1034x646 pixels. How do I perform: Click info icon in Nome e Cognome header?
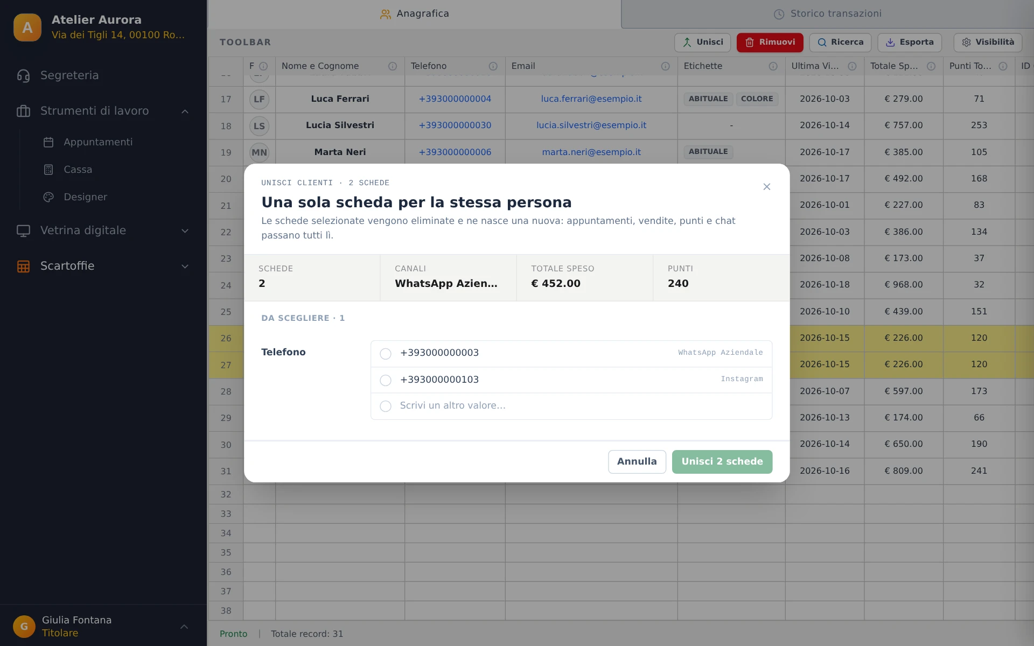(392, 66)
